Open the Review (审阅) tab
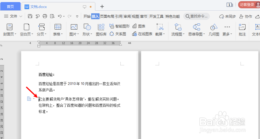Viewport: 260px width, 139px height. [x=127, y=16]
